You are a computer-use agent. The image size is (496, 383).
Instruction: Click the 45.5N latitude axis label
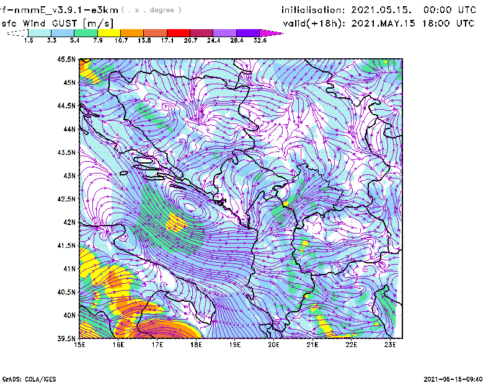coord(66,59)
